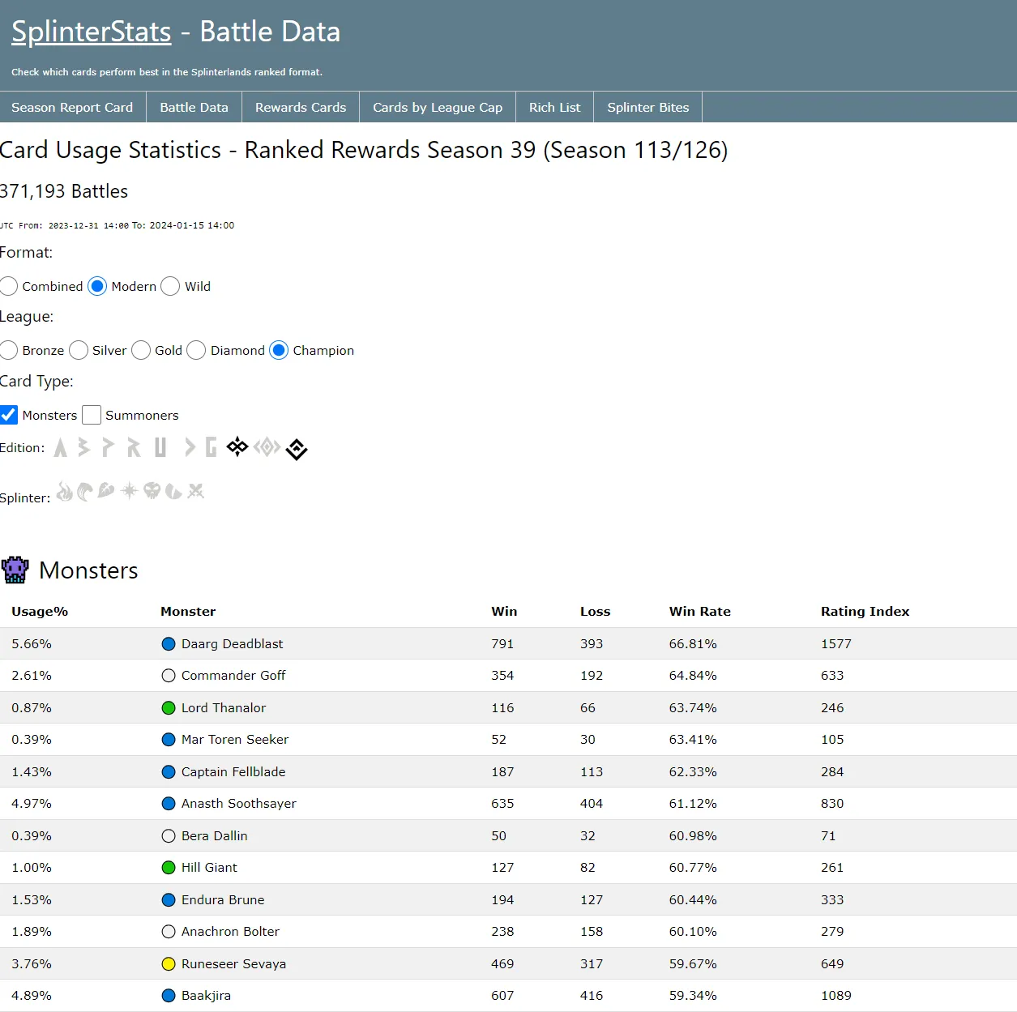Image resolution: width=1017 pixels, height=1012 pixels.
Task: Click the Anachron Bolter monster name
Action: (x=231, y=932)
